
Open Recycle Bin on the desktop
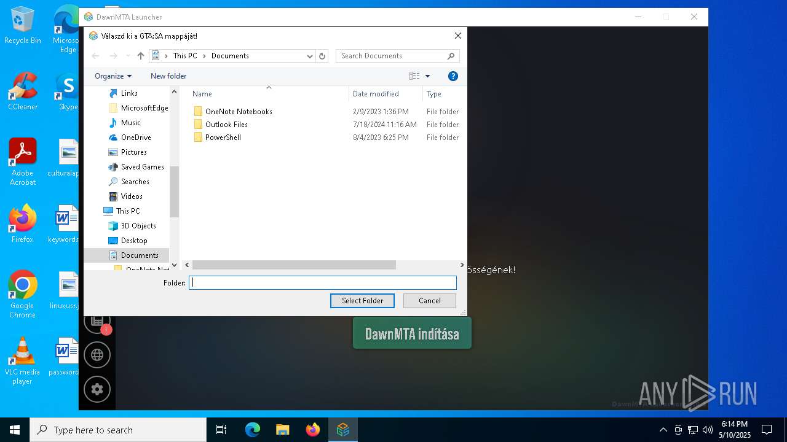pyautogui.click(x=23, y=26)
